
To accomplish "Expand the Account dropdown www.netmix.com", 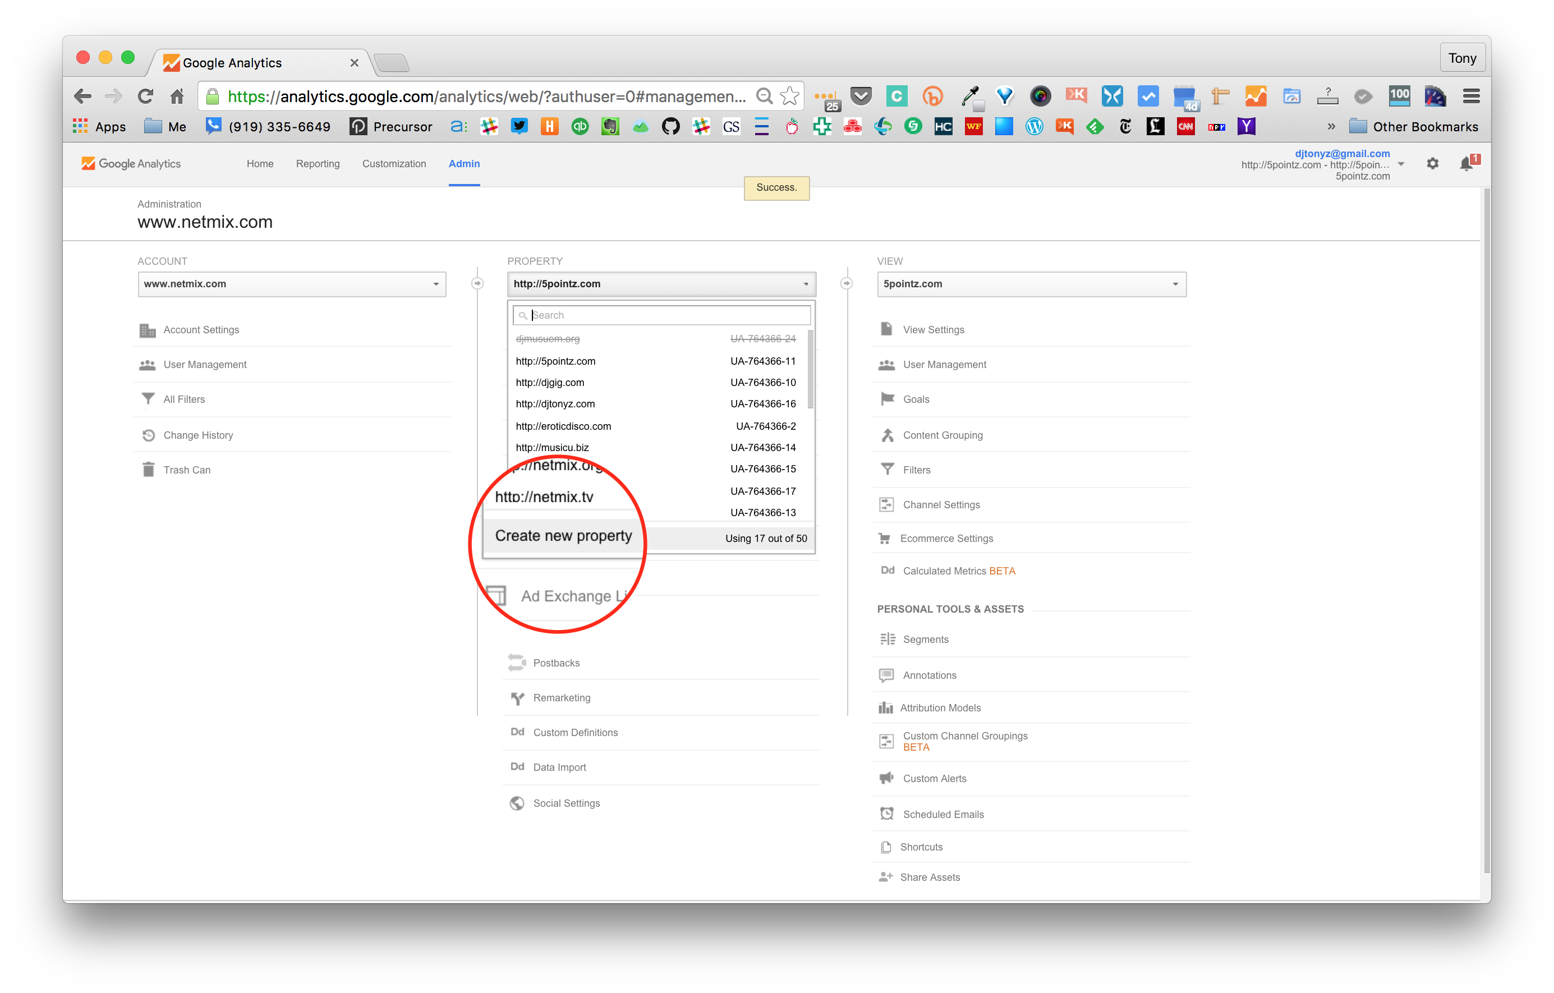I will [292, 284].
